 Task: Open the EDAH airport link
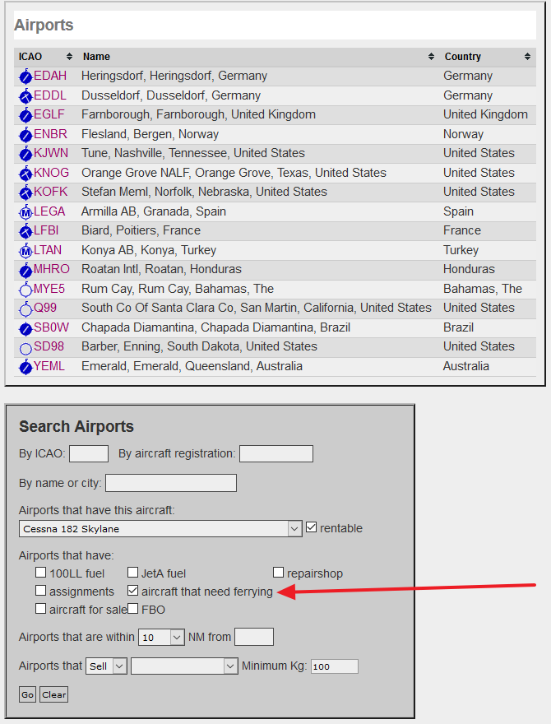coord(50,76)
